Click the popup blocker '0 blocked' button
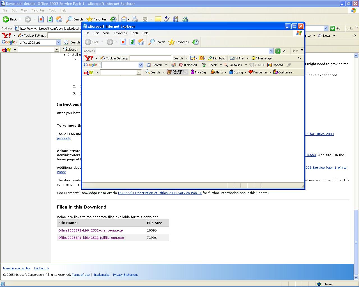 click(x=188, y=65)
